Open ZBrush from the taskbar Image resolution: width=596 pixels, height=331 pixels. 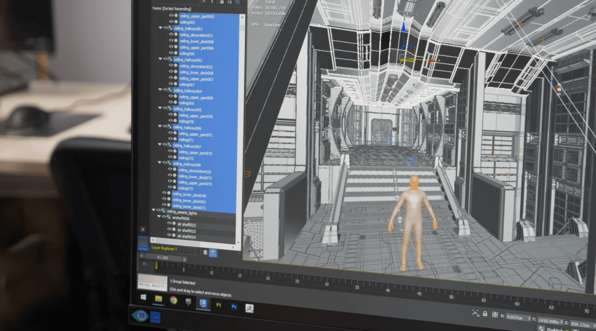249,308
